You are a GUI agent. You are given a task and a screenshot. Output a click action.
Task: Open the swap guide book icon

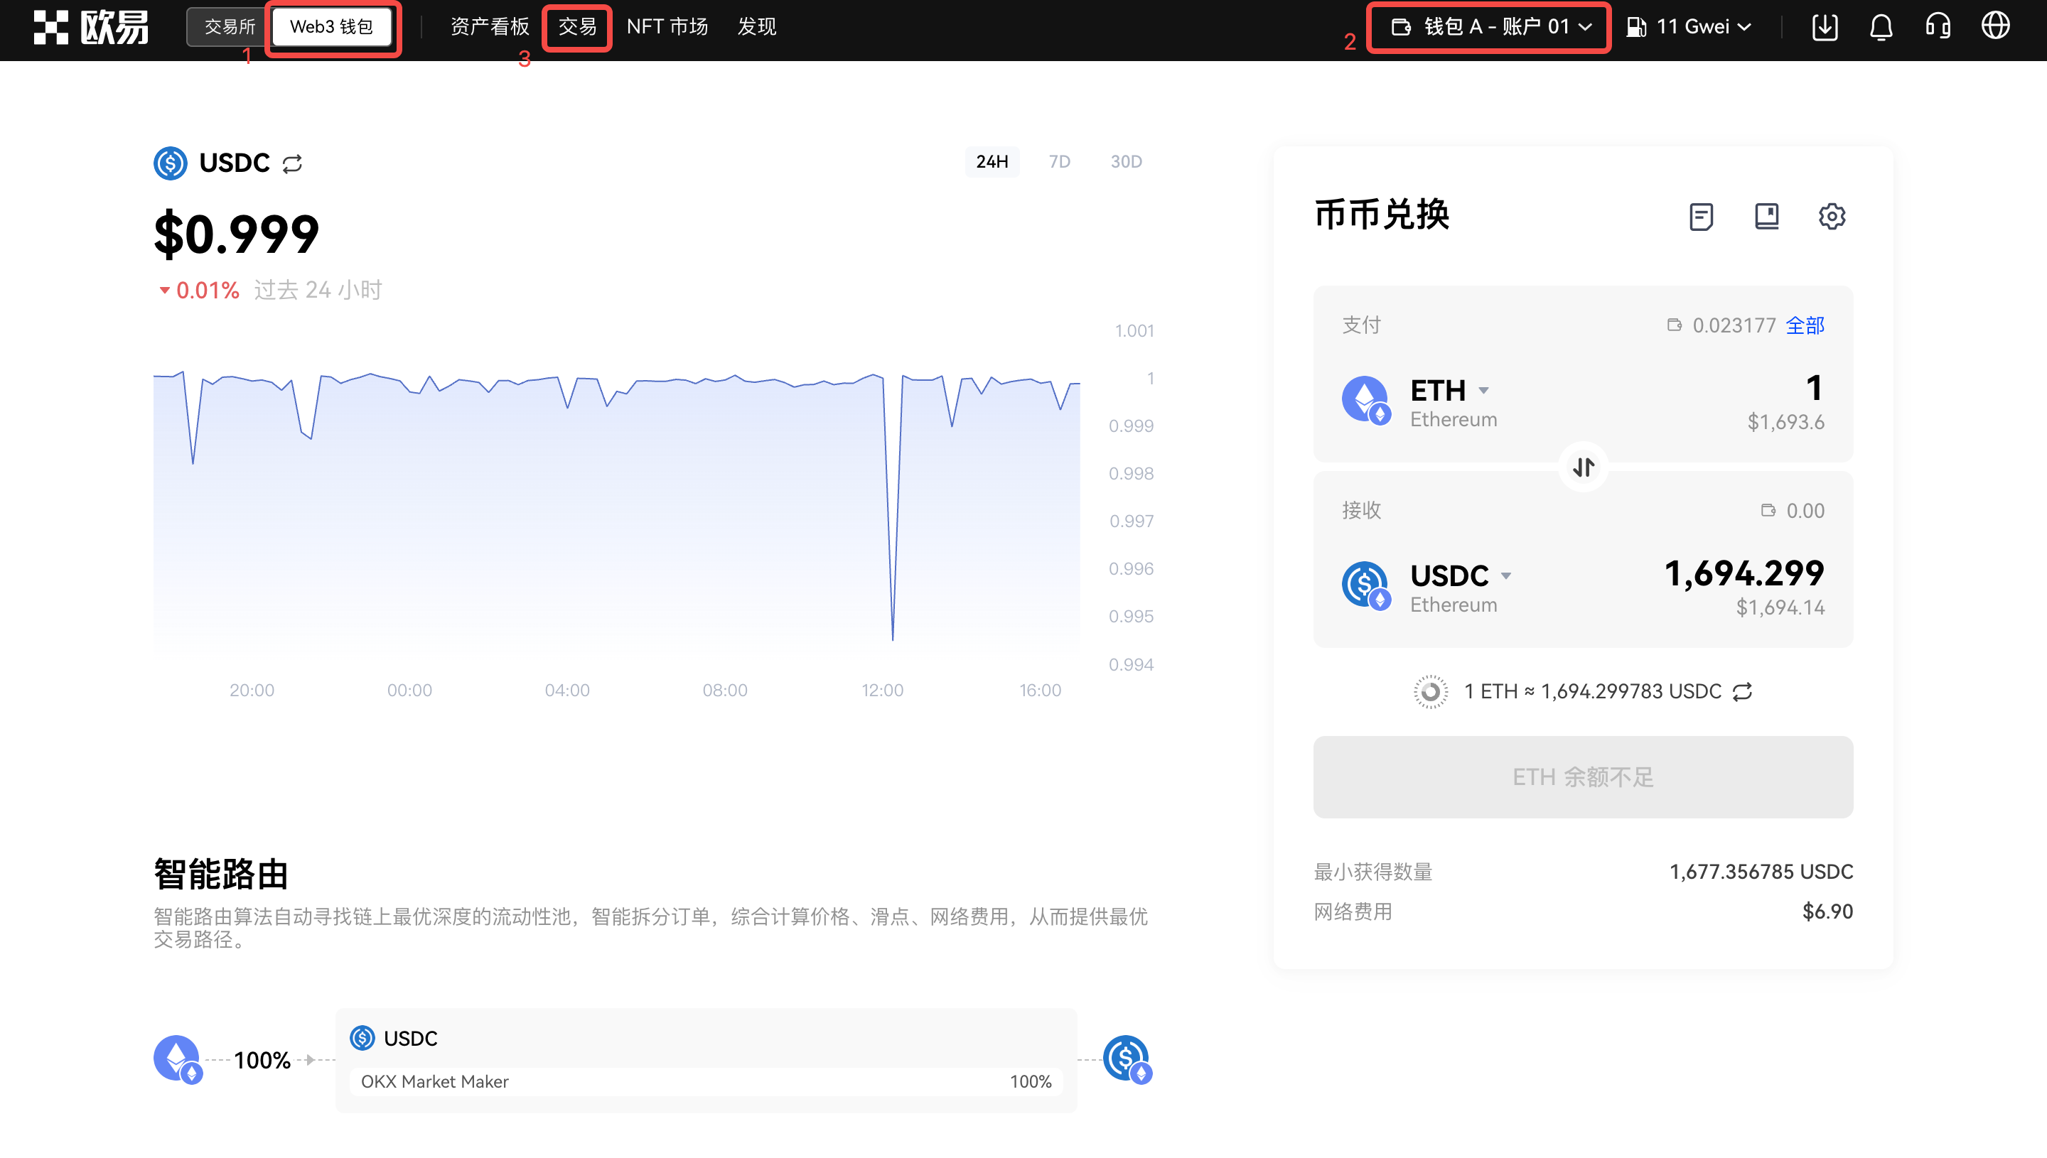pyautogui.click(x=1766, y=217)
